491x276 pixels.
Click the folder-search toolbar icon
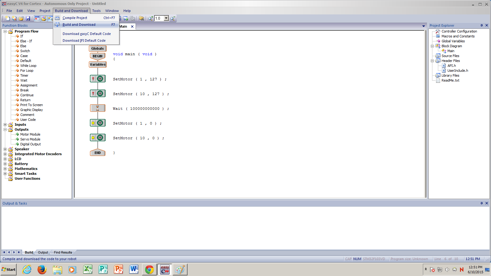coord(141,18)
